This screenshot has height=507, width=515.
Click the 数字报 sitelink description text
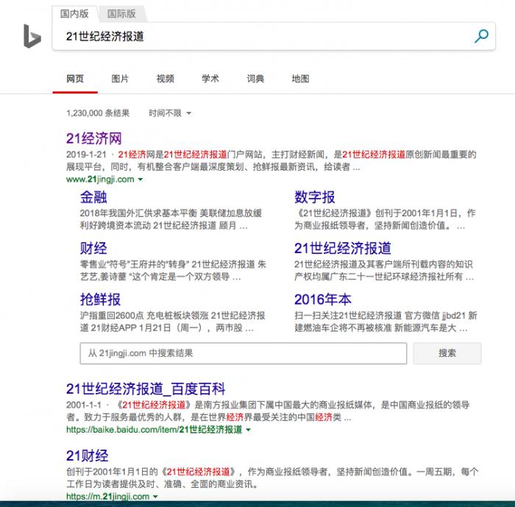[385, 219]
